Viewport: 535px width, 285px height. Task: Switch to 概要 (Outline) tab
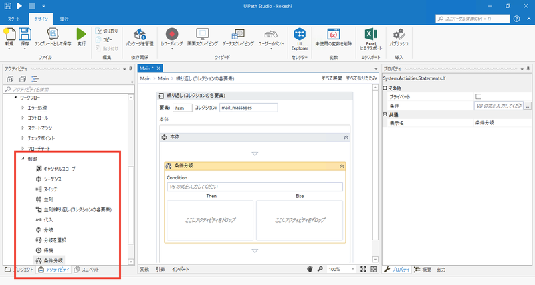(x=423, y=270)
